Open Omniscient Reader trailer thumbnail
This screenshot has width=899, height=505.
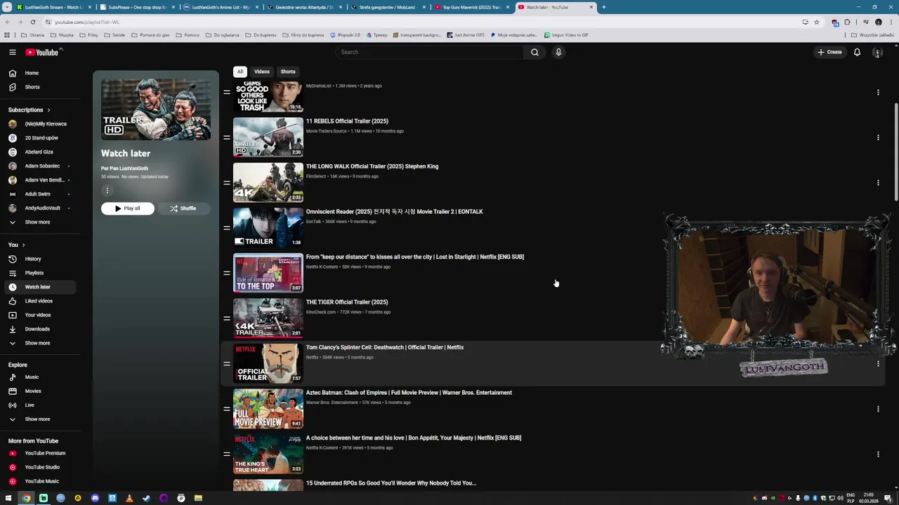(268, 228)
